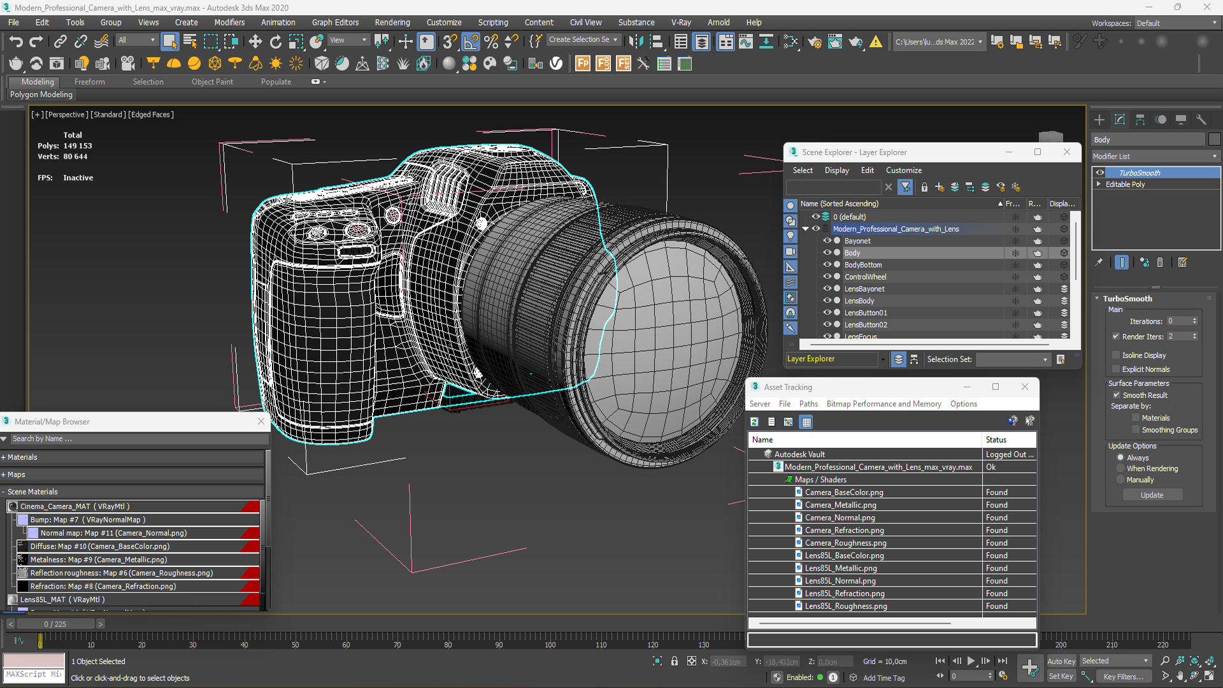Viewport: 1223px width, 688px height.
Task: Toggle the Render Iters checkbox
Action: click(x=1116, y=336)
